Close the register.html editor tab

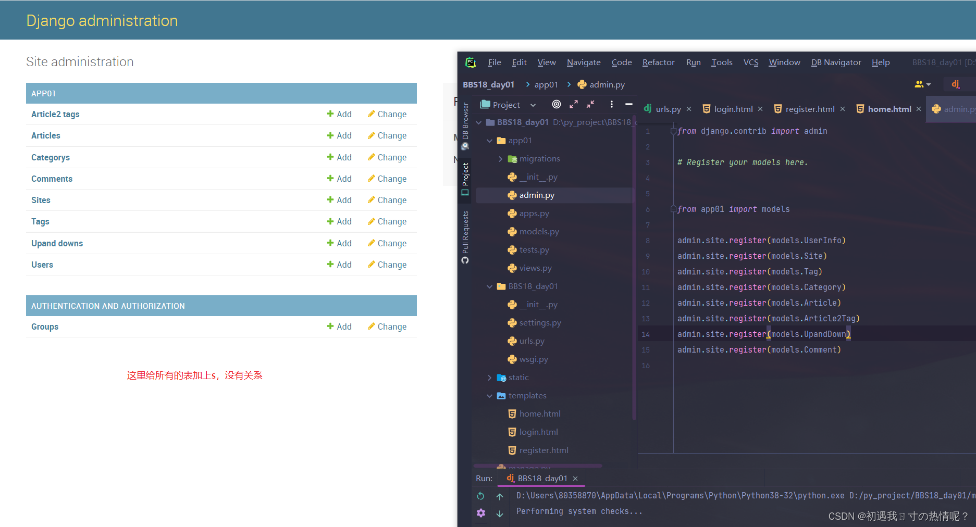point(843,109)
